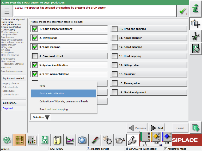The height and width of the screenshot is (151, 202).
Task: Check the Pin magazine step
Action: click(115, 83)
